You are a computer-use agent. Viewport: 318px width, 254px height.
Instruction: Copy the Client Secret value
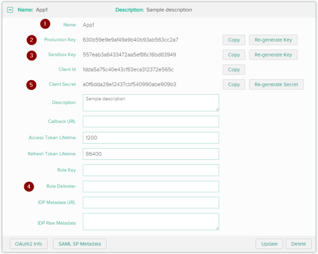pyautogui.click(x=234, y=84)
